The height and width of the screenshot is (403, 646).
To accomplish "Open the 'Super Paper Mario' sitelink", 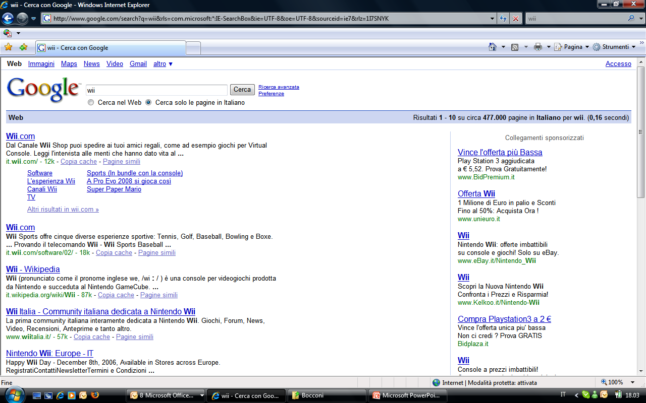I will coord(114,189).
